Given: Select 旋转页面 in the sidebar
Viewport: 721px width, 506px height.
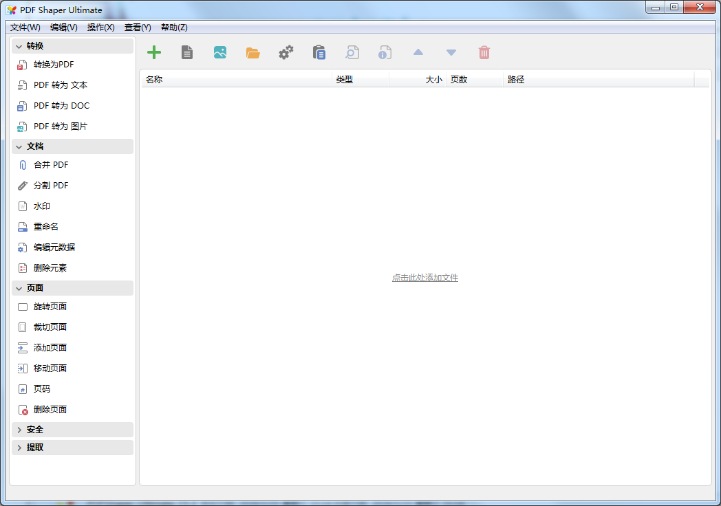Looking at the screenshot, I should pos(50,307).
